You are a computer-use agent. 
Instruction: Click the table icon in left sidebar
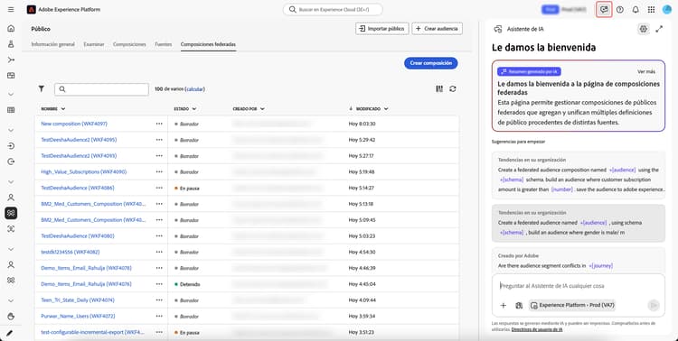pos(11,110)
